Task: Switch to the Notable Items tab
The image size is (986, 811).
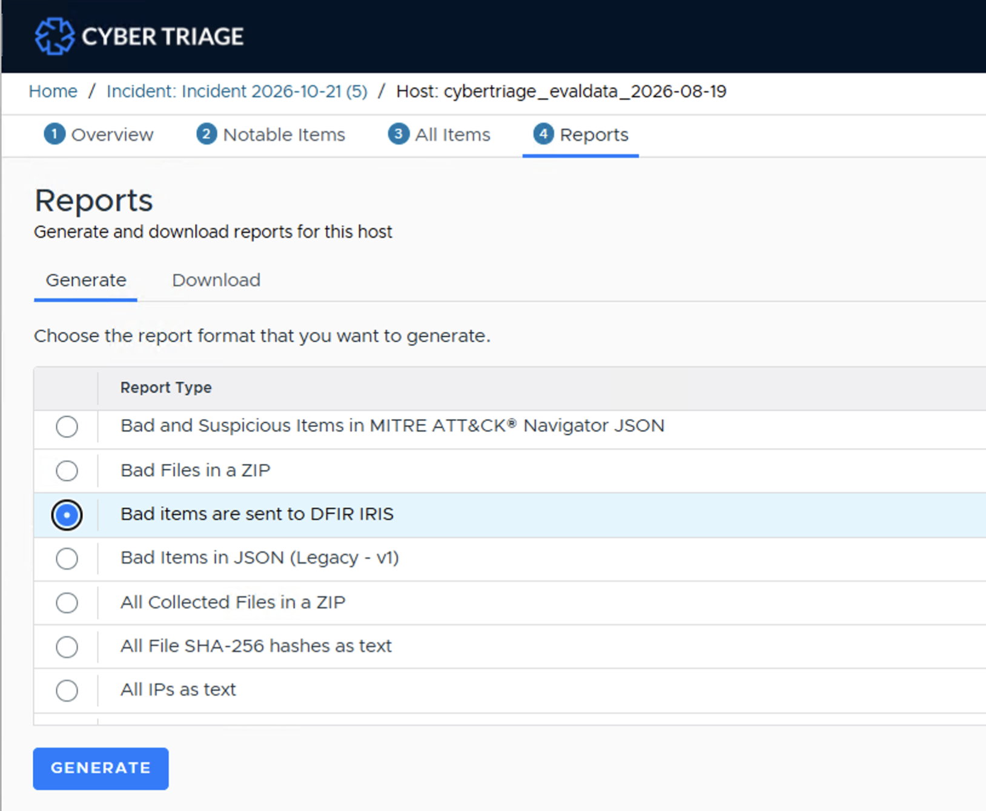Action: click(271, 134)
